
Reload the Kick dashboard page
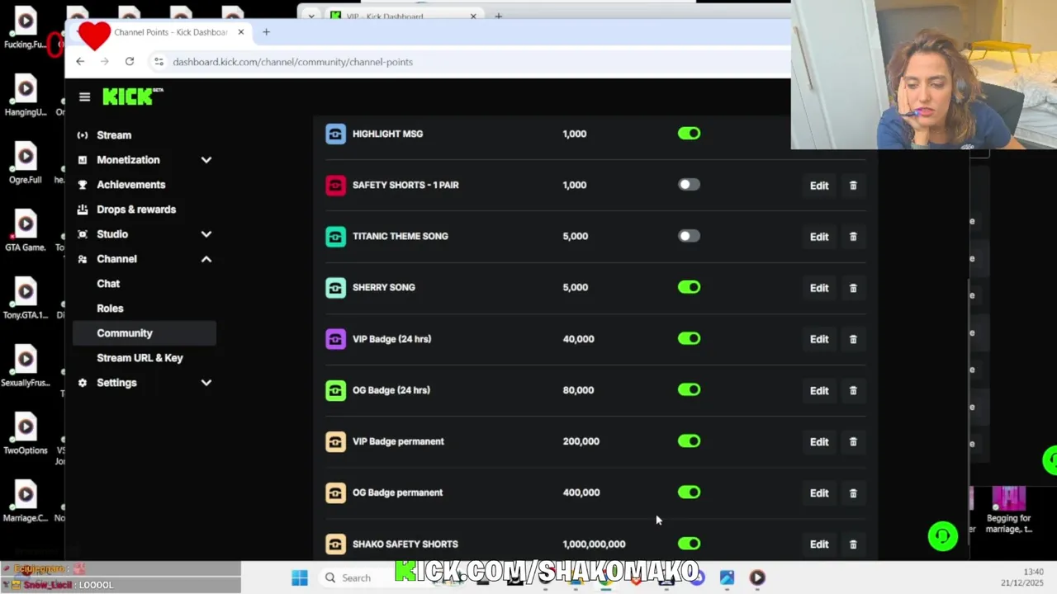(130, 62)
